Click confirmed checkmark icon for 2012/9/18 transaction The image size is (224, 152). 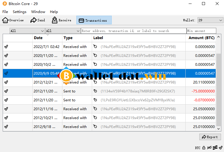(x=6, y=127)
